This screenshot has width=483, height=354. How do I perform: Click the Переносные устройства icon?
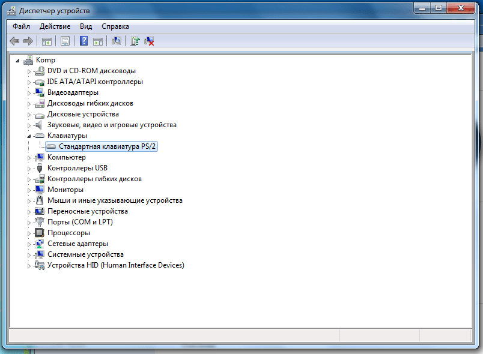point(40,211)
